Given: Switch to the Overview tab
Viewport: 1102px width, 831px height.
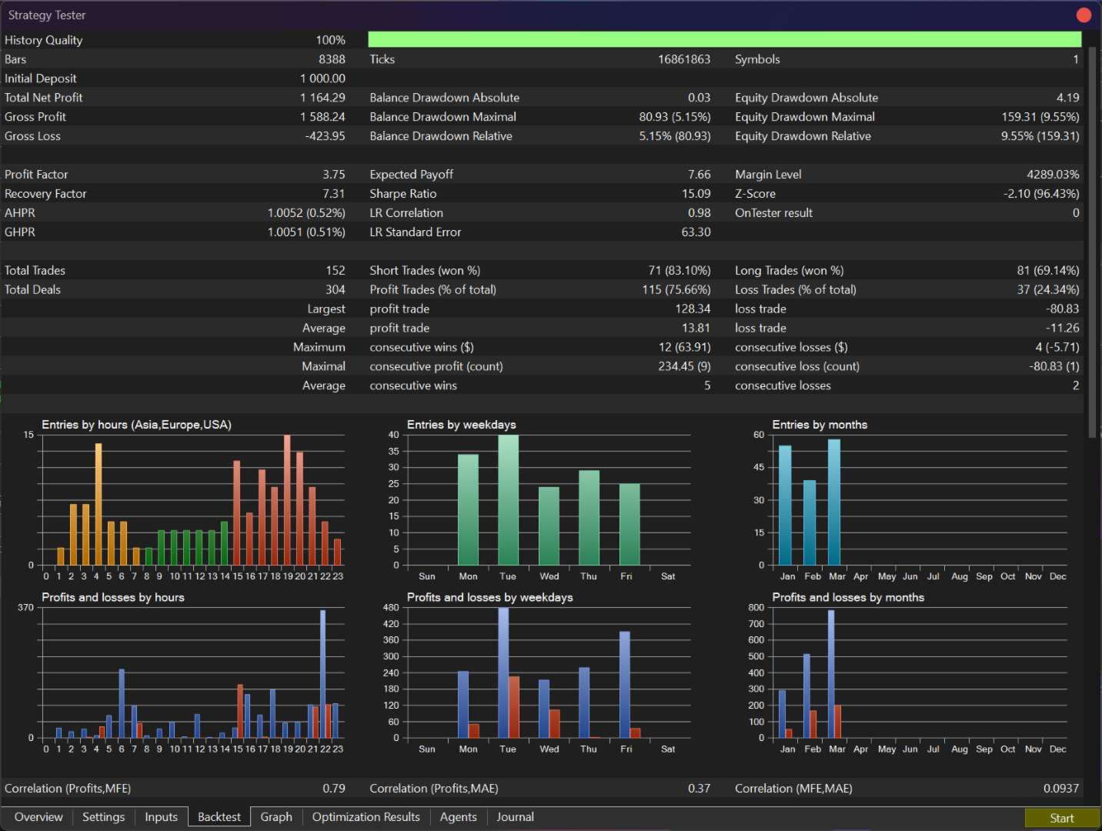Looking at the screenshot, I should [38, 817].
